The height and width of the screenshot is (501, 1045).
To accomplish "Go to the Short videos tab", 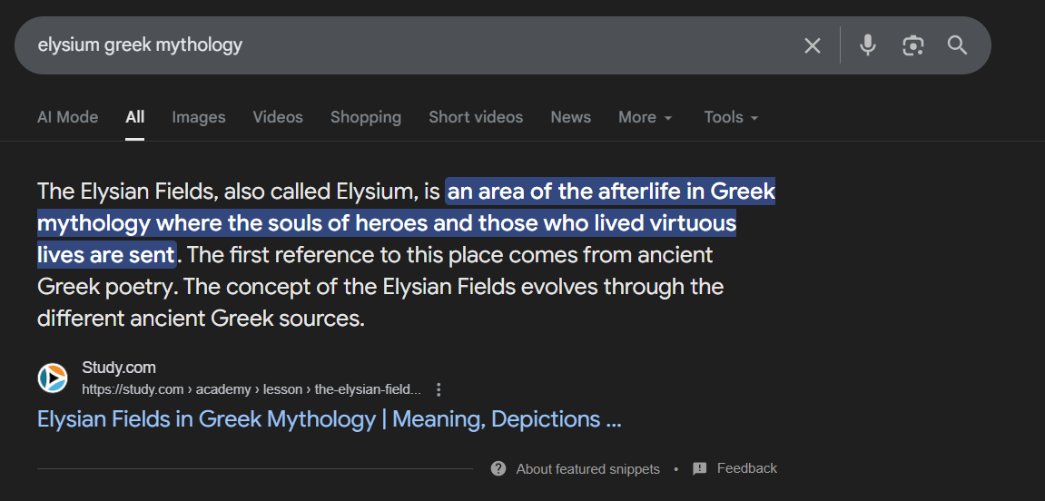I will [x=476, y=117].
